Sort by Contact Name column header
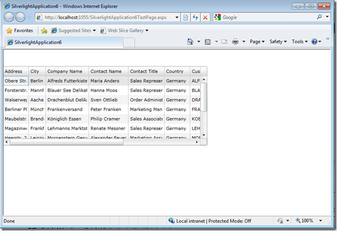This screenshot has height=231, width=337. tap(109, 71)
